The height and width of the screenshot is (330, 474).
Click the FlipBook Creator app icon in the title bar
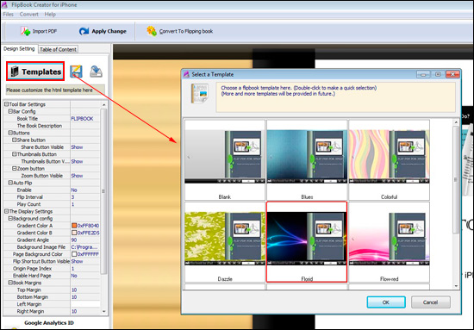click(x=4, y=5)
